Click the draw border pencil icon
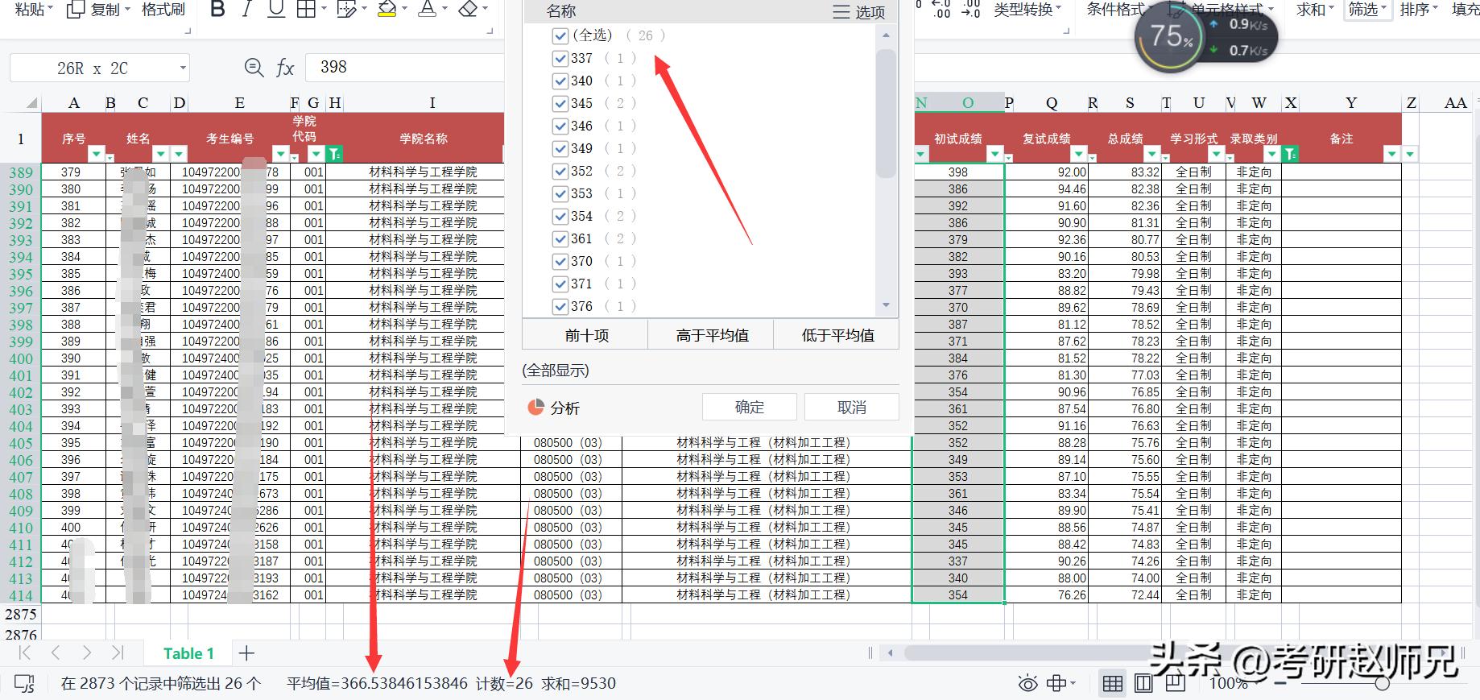This screenshot has width=1480, height=700. click(x=346, y=10)
